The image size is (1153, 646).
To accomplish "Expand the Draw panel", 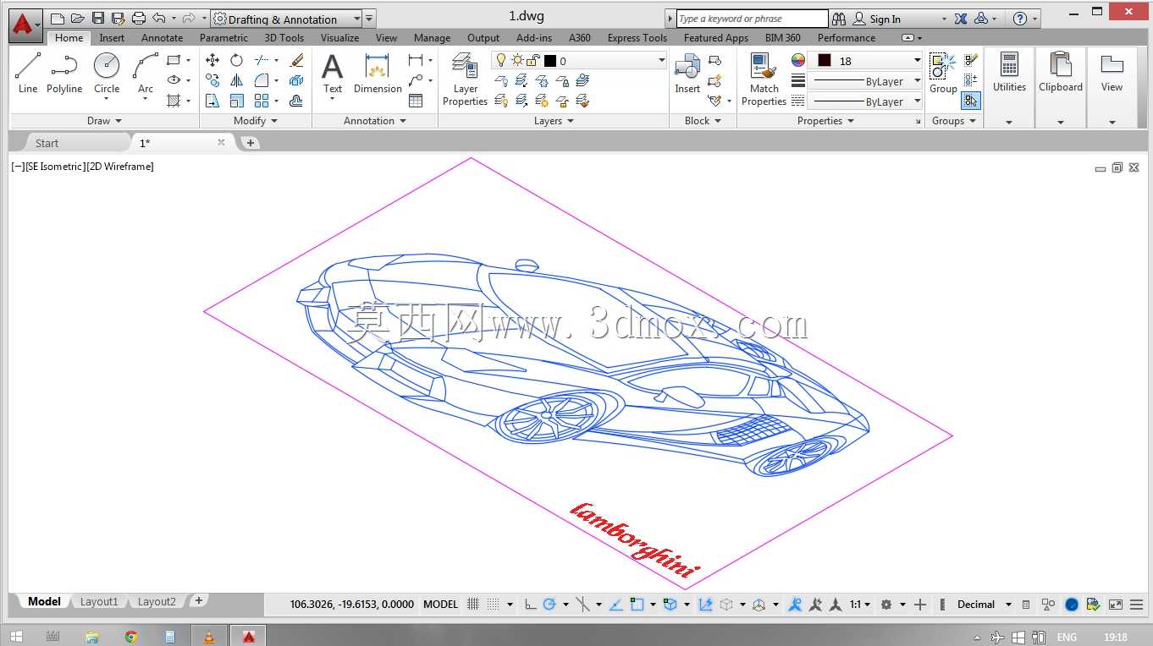I will 104,121.
